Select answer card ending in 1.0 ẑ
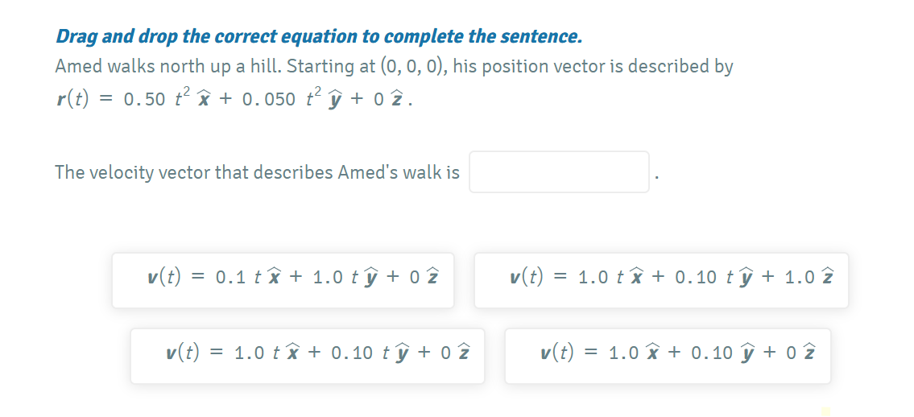This screenshot has width=914, height=417. (661, 280)
